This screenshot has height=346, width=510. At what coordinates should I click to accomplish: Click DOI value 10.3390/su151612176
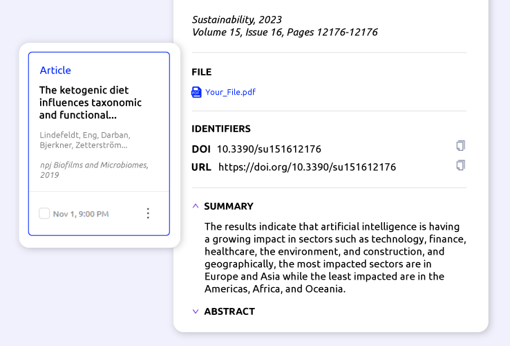[269, 149]
